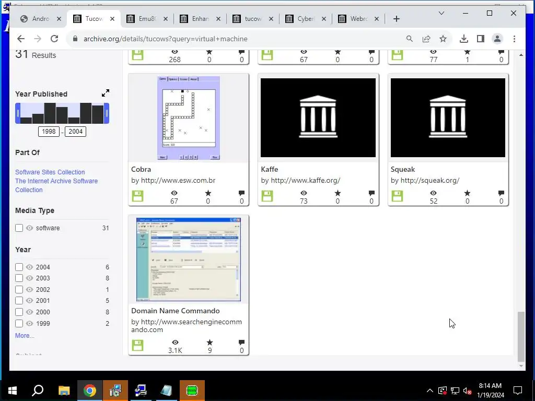This screenshot has height=401, width=535.
Task: Click the address bar URL
Action: pyautogui.click(x=166, y=39)
